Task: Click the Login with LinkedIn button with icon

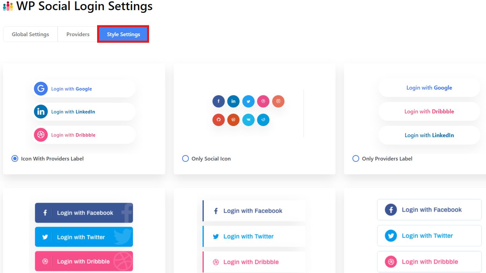Action: [x=84, y=112]
